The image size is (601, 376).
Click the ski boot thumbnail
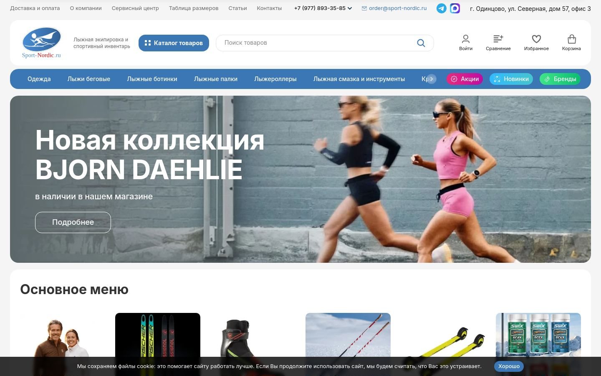coord(253,344)
